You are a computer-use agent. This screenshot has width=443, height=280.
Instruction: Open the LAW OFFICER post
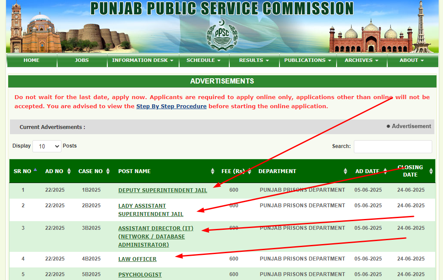point(137,259)
